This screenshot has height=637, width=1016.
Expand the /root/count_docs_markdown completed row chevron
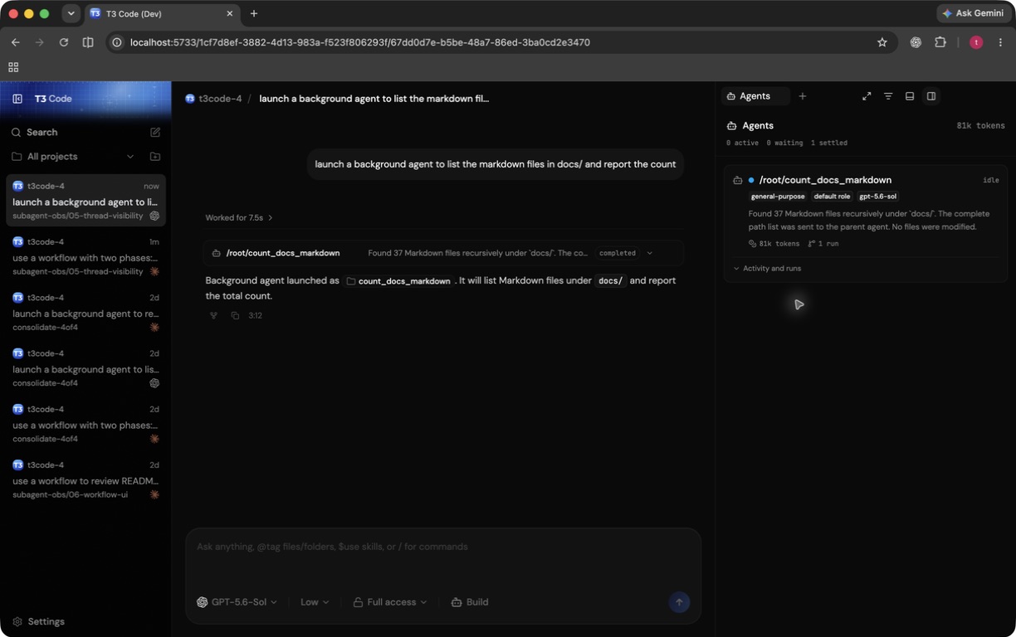tap(650, 253)
